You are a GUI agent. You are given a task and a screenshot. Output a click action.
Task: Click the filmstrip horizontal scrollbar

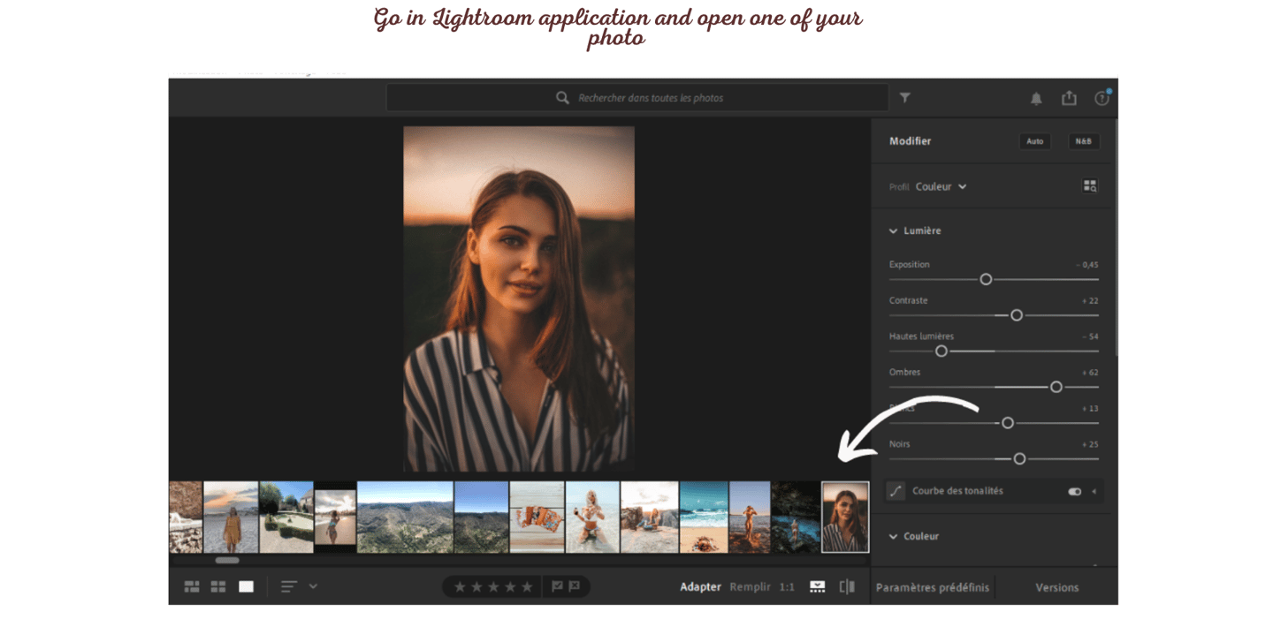tap(227, 560)
